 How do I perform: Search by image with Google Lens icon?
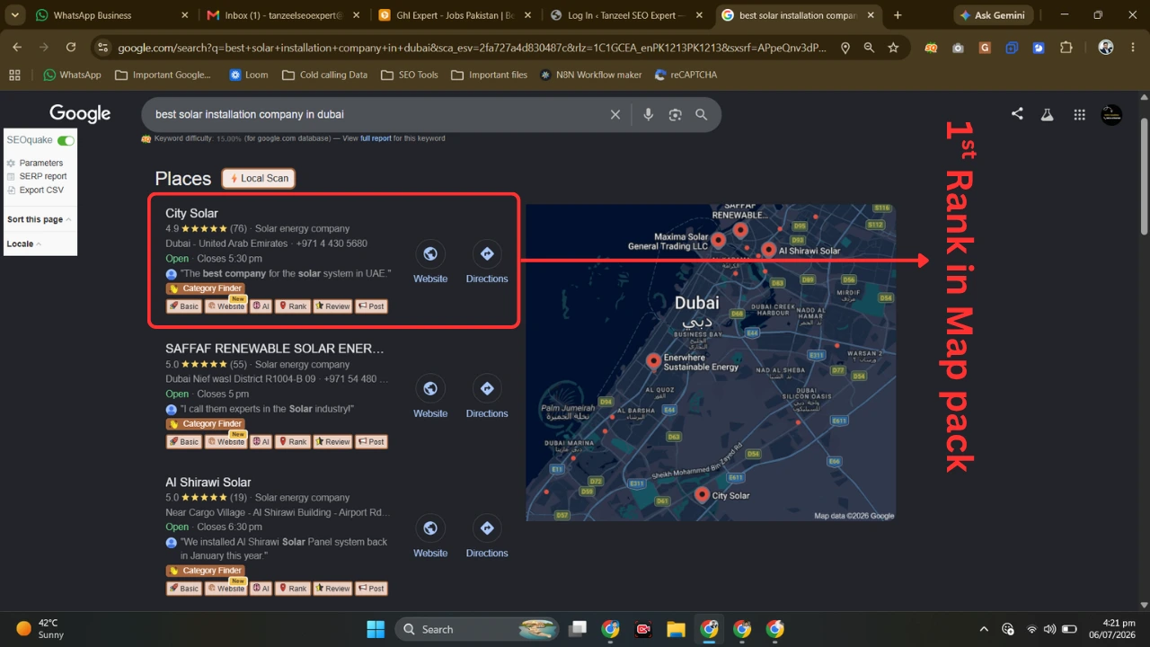pos(675,115)
